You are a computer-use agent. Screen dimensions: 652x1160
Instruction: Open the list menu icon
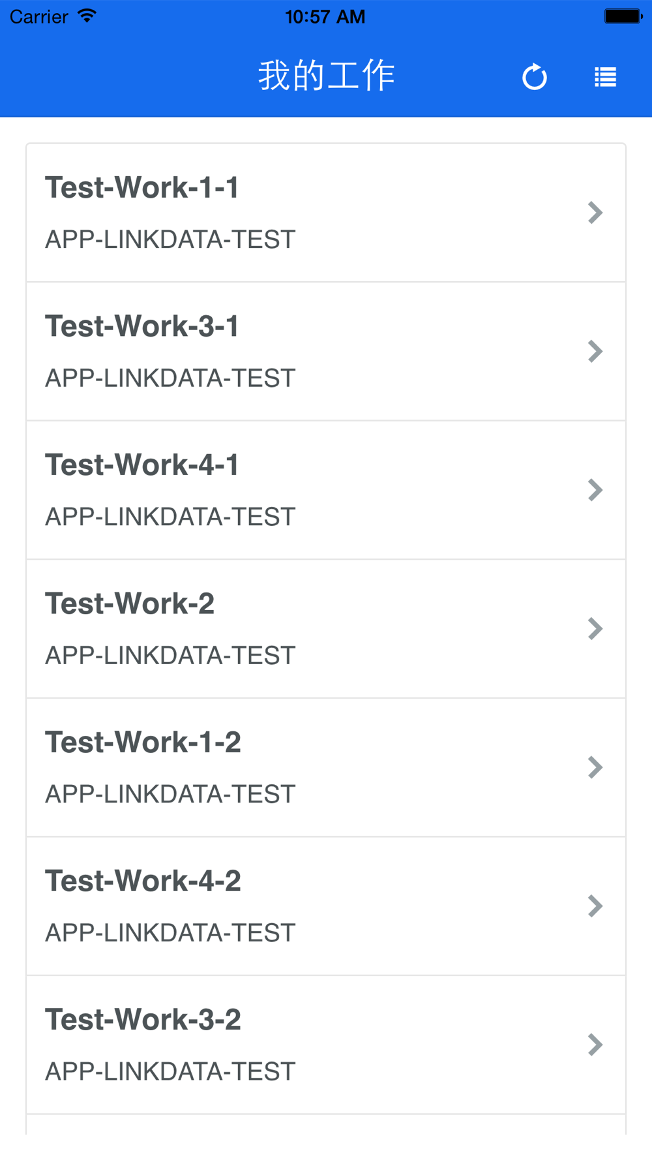coord(605,77)
